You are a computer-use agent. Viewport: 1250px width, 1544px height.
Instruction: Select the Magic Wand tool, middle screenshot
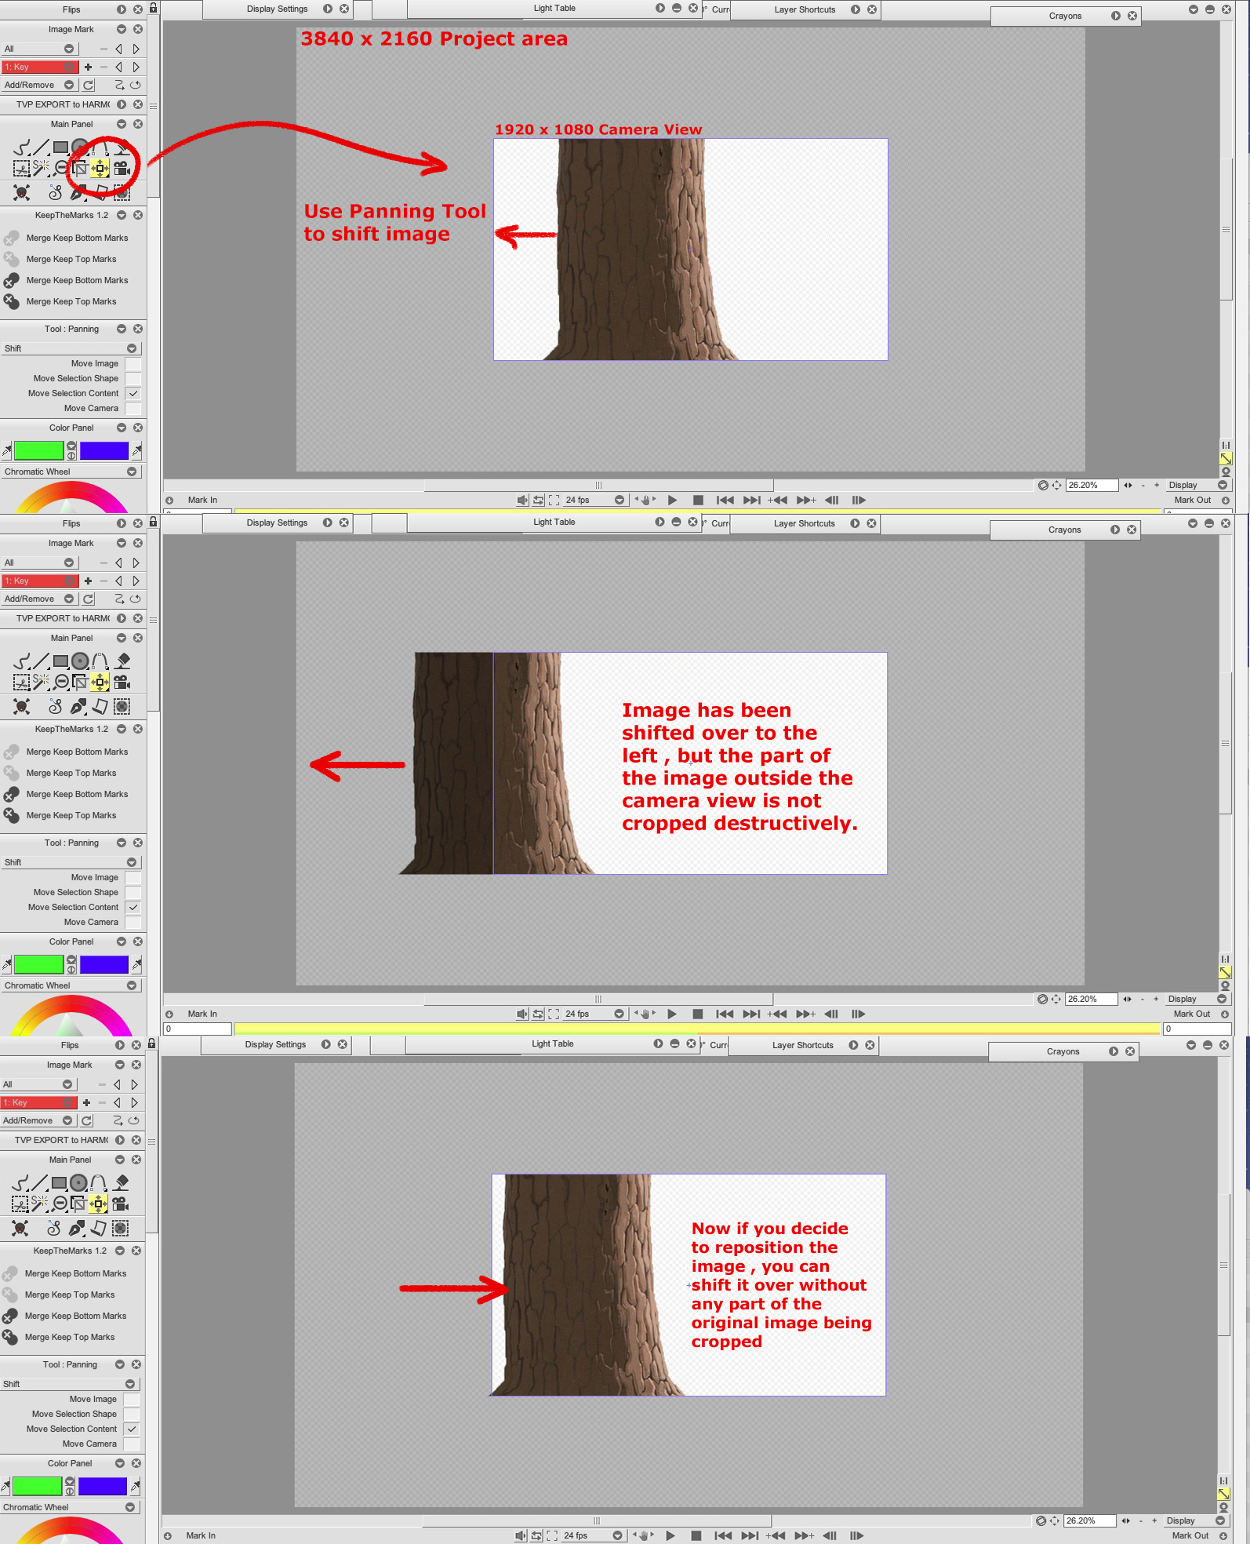coord(42,682)
